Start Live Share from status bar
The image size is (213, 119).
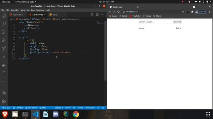coord(31,108)
